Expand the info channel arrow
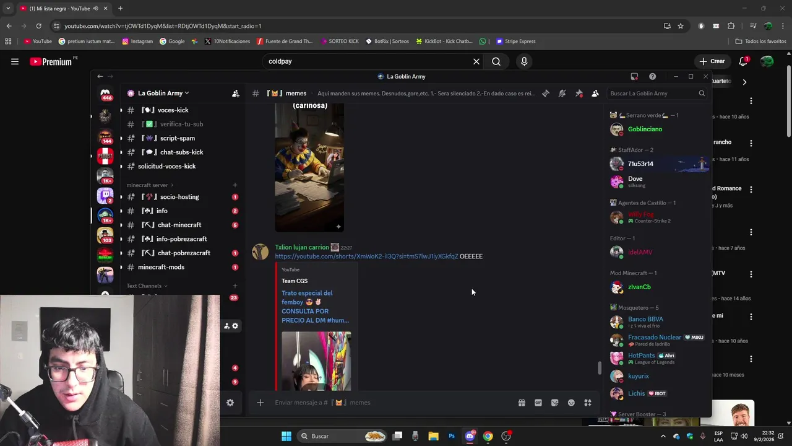 coord(121,211)
